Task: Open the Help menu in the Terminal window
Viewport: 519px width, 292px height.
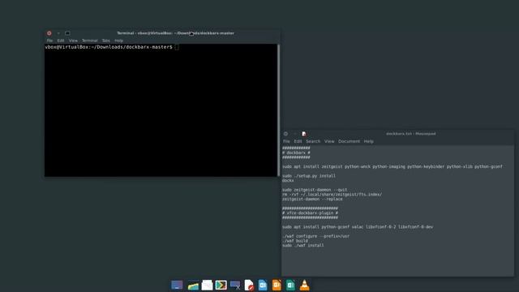Action: (x=119, y=41)
